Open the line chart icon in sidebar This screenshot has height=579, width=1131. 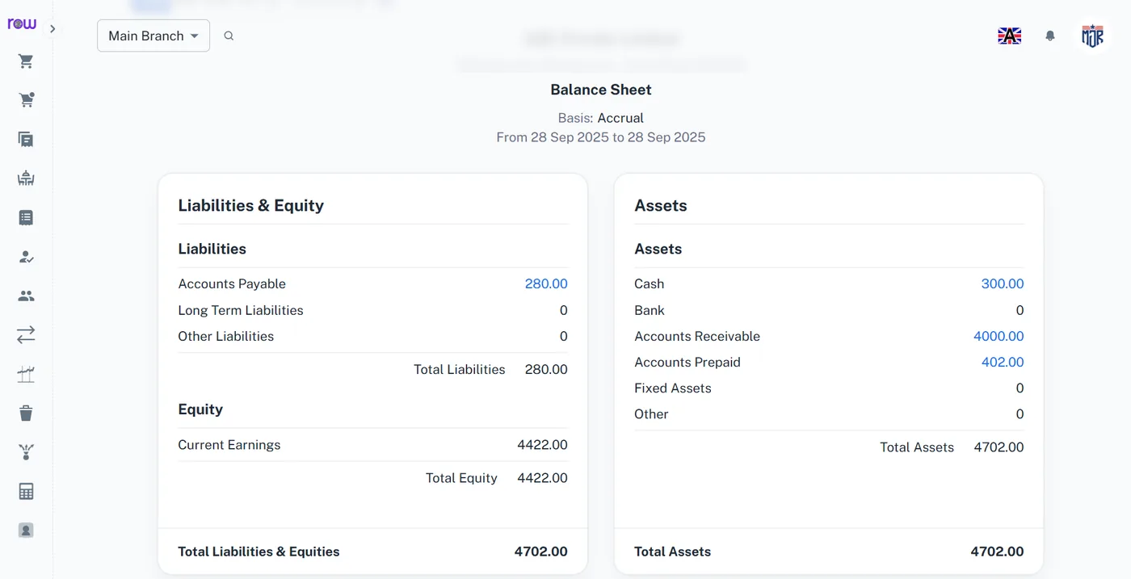coord(26,374)
